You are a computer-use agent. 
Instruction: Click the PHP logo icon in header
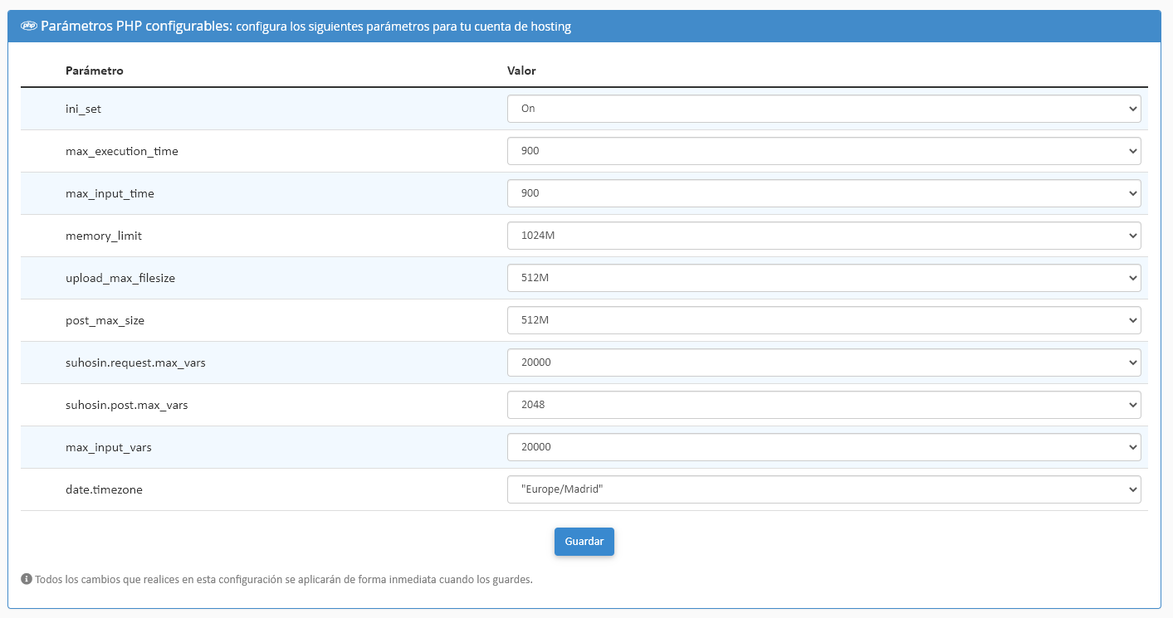[x=28, y=26]
